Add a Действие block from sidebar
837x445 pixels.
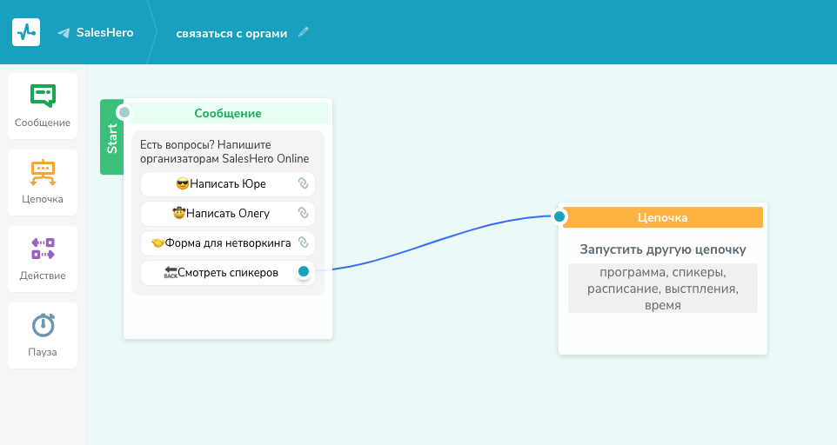point(43,259)
